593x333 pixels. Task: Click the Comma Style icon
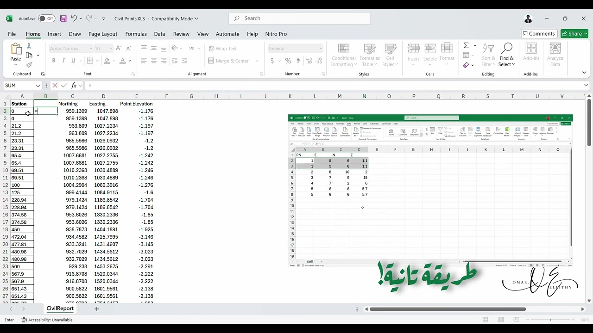298,61
